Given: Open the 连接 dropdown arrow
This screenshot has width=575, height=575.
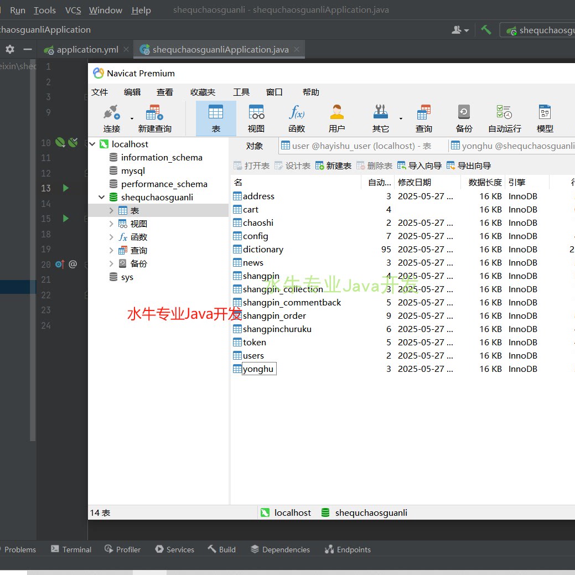Looking at the screenshot, I should coord(132,118).
